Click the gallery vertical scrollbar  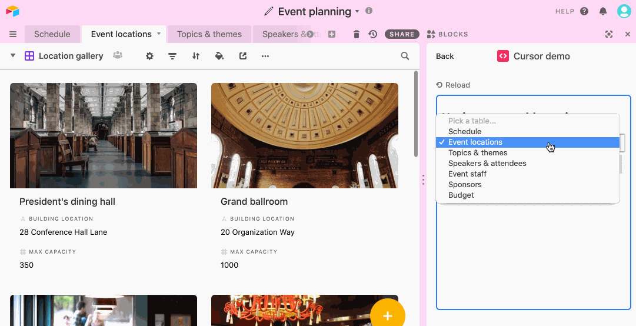coord(416,114)
